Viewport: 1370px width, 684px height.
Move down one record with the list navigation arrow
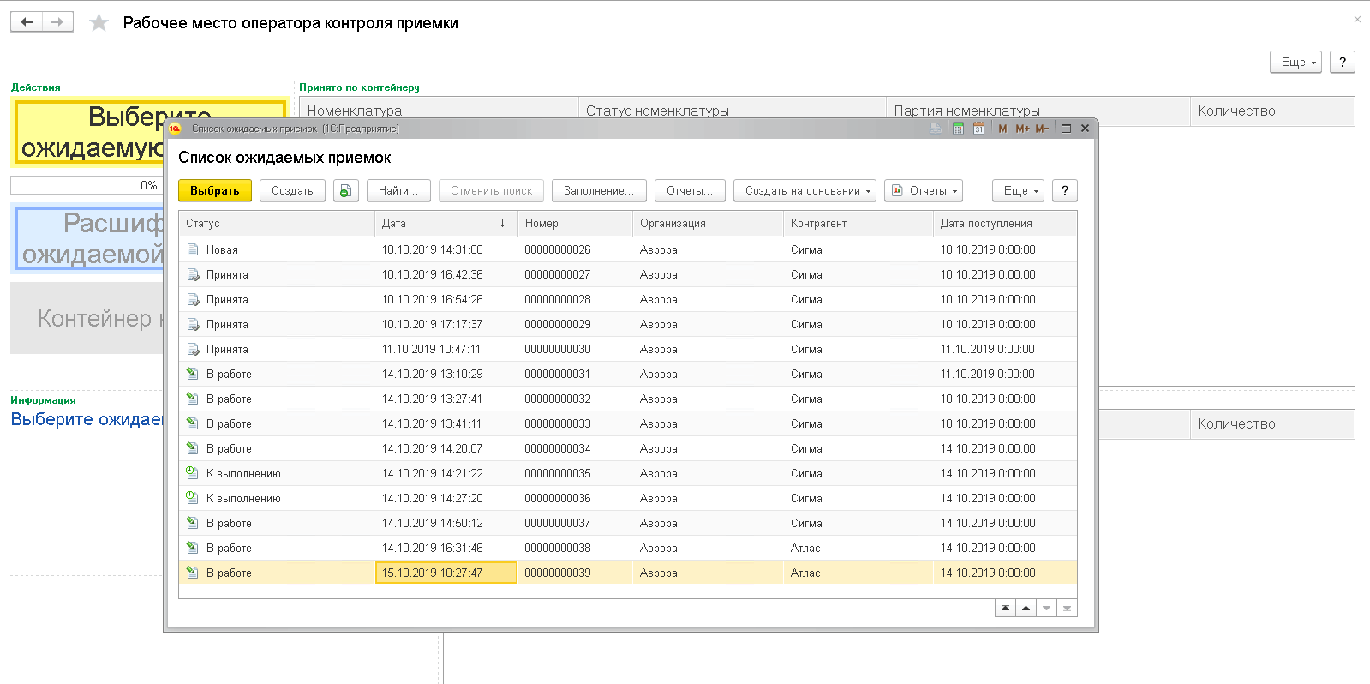point(1046,608)
